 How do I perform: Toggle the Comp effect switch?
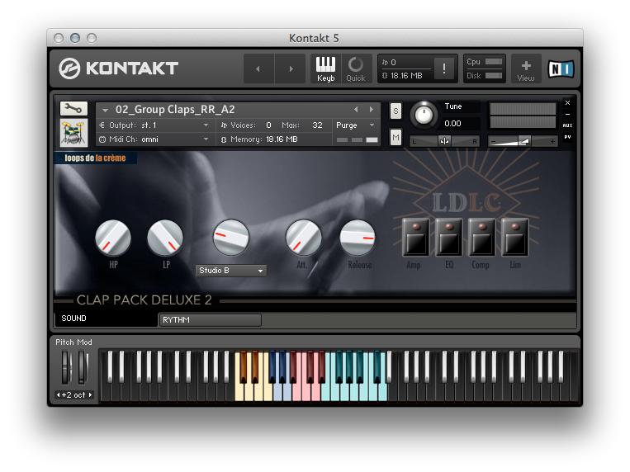pos(481,238)
